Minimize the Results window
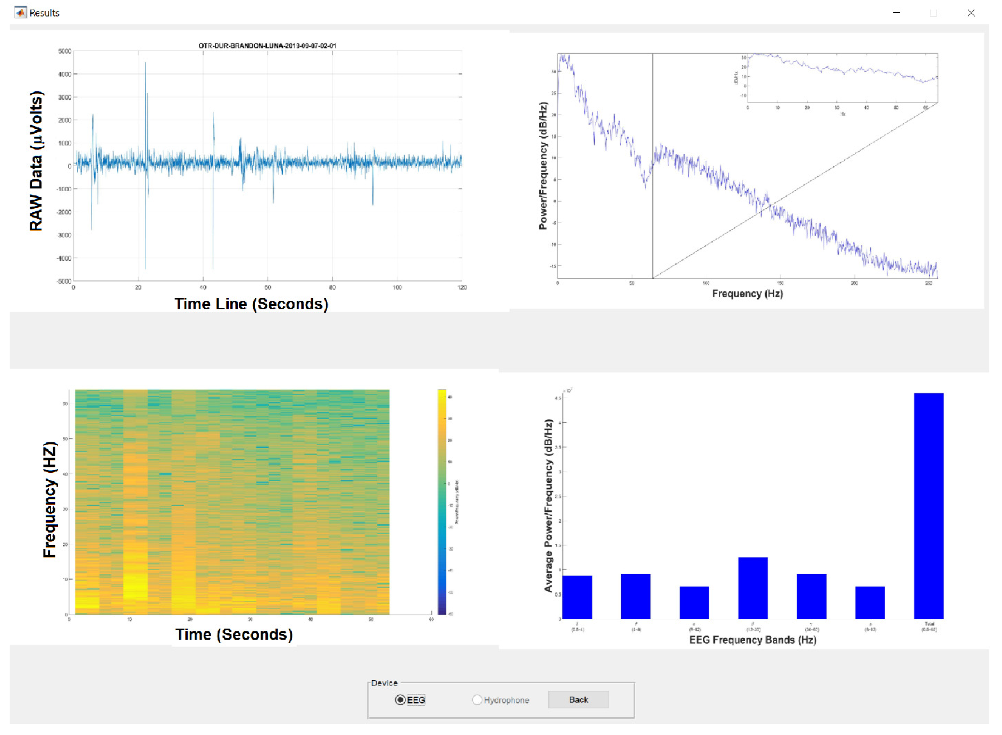This screenshot has width=1002, height=735. click(x=896, y=13)
